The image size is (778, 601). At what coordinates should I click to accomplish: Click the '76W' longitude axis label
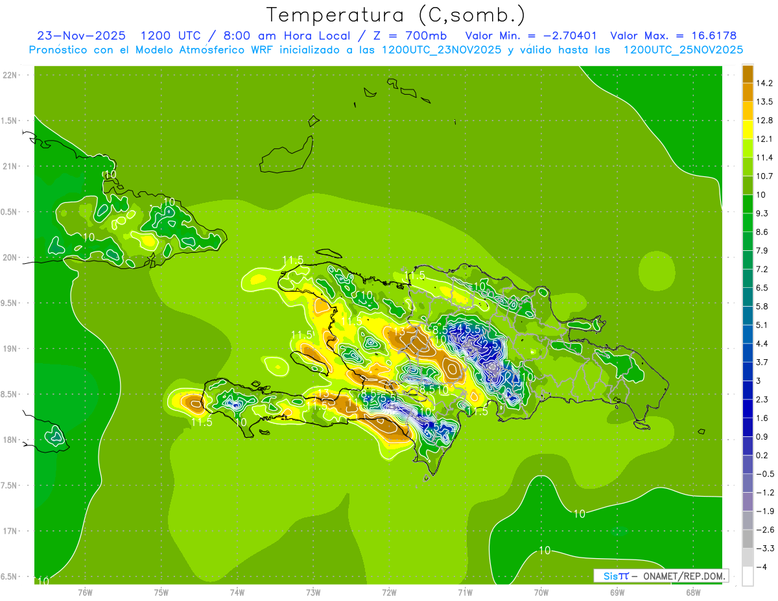tap(85, 593)
